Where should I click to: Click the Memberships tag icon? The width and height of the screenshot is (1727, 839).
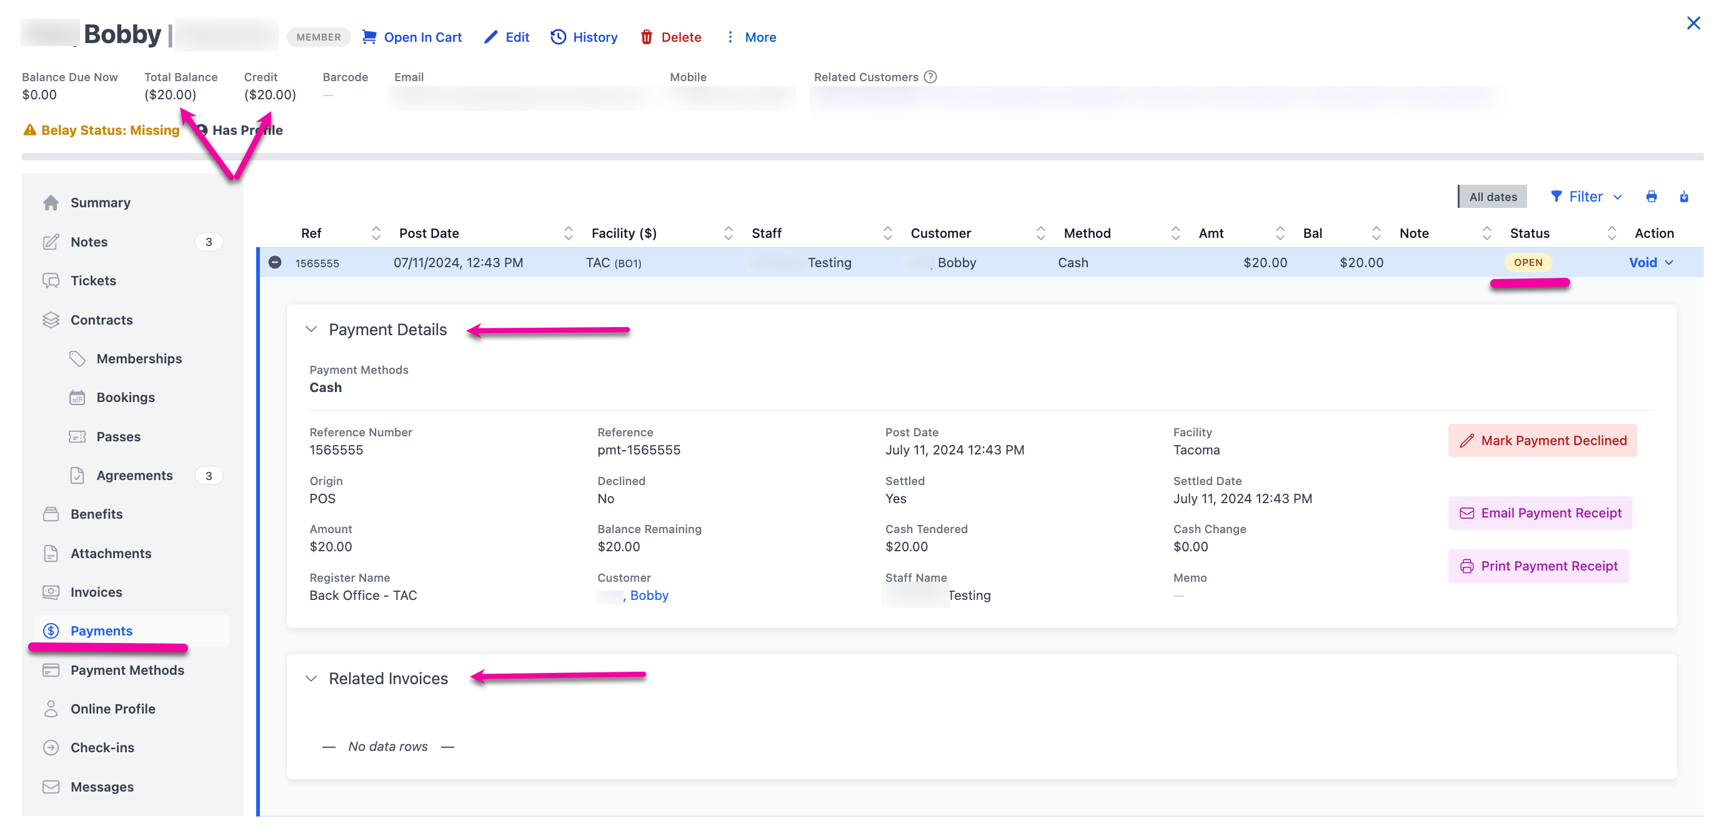77,358
